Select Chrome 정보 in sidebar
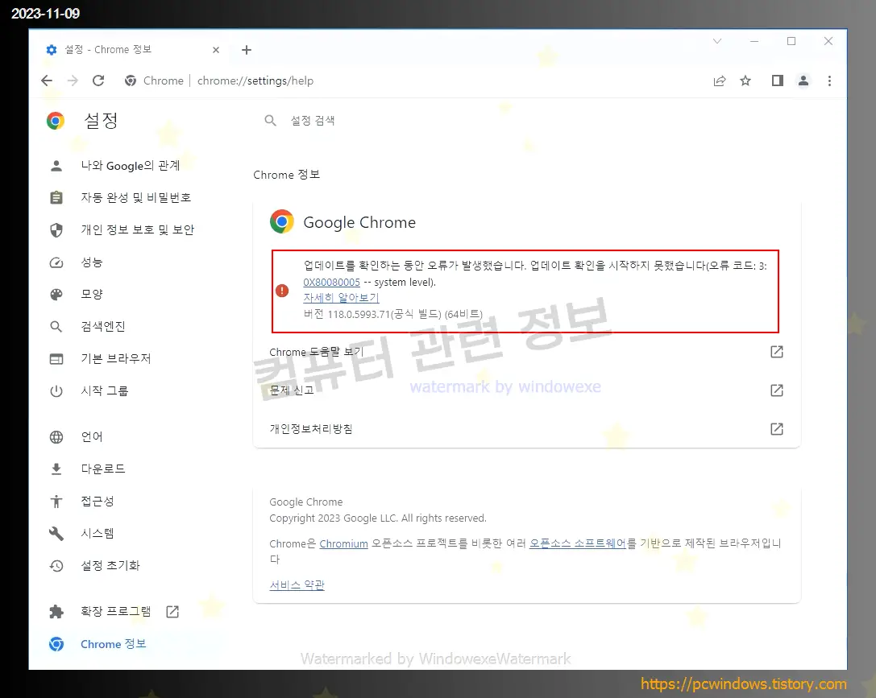This screenshot has width=876, height=698. click(x=113, y=644)
